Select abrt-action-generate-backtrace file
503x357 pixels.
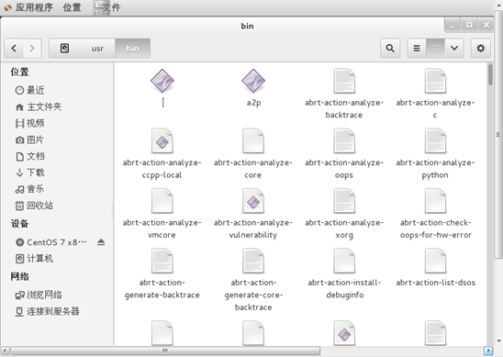coord(162,273)
